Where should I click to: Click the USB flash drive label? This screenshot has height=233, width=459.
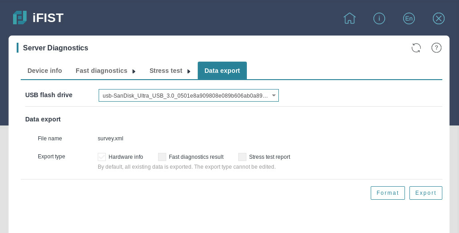click(49, 95)
